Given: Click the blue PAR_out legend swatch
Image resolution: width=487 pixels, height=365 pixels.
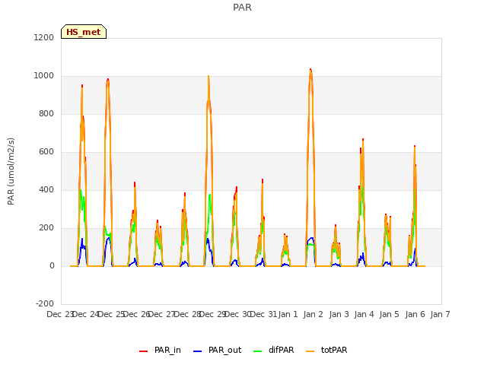Looking at the screenshot, I should click(x=198, y=351).
